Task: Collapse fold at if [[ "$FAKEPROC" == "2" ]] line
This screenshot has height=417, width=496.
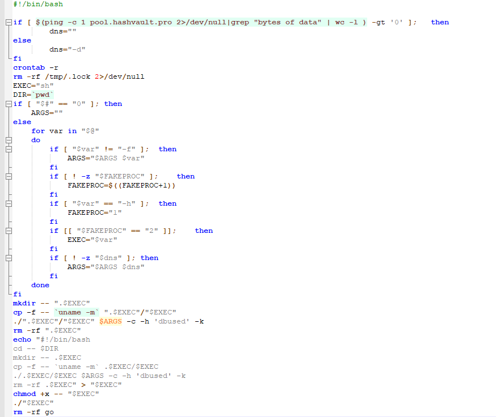Action: [9, 231]
